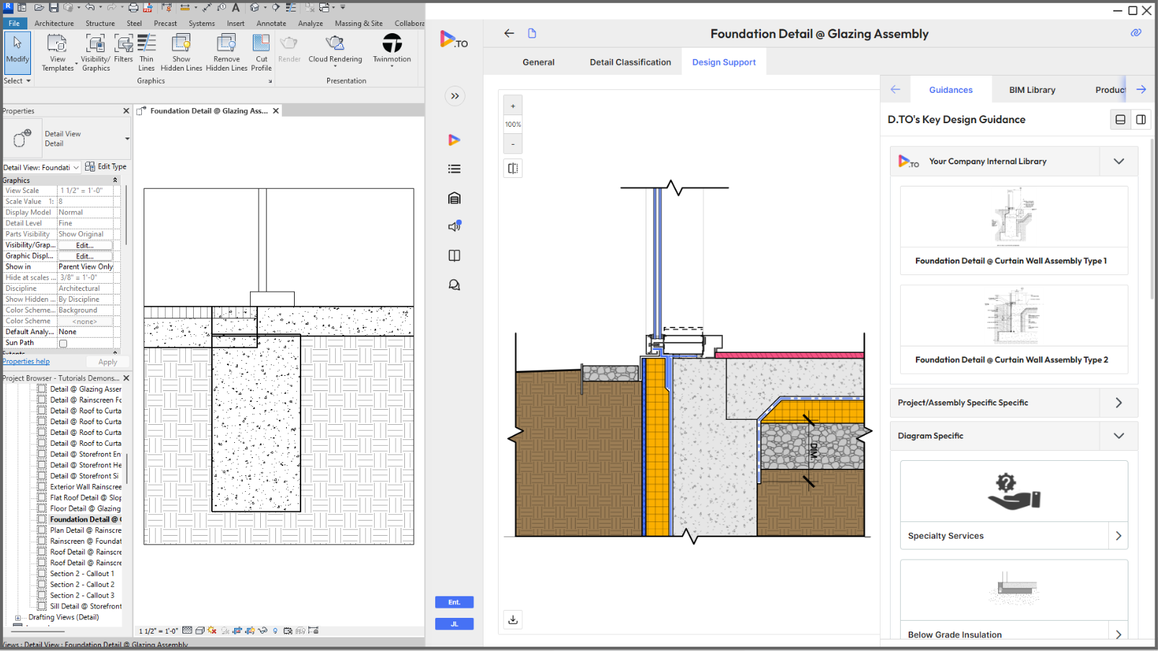This screenshot has width=1158, height=651.
Task: Click the zoom in plus button
Action: tap(513, 106)
